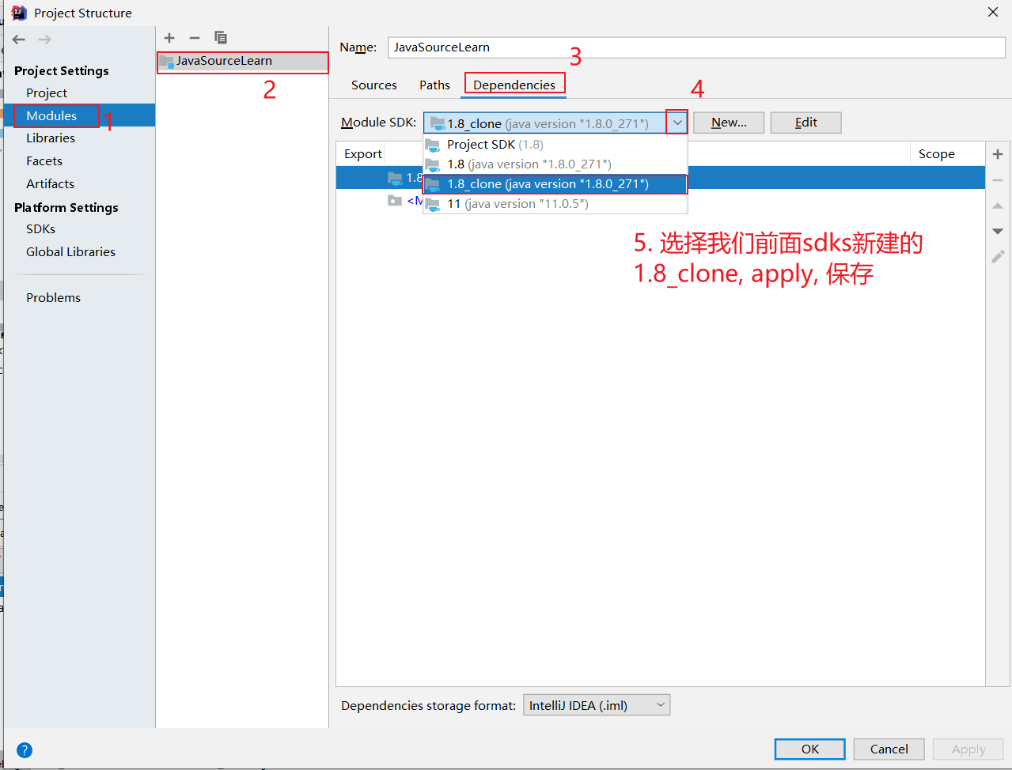Select 11 java version 11.0.5 option

click(517, 204)
